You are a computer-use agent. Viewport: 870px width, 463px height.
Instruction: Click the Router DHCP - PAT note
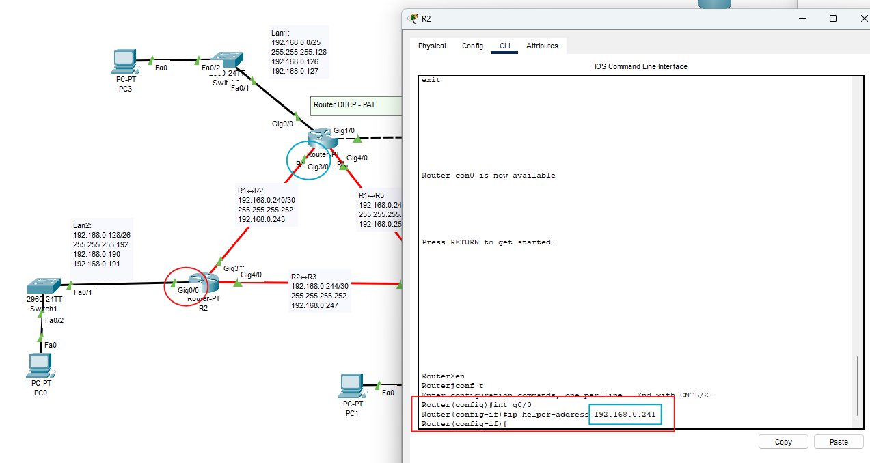[356, 105]
